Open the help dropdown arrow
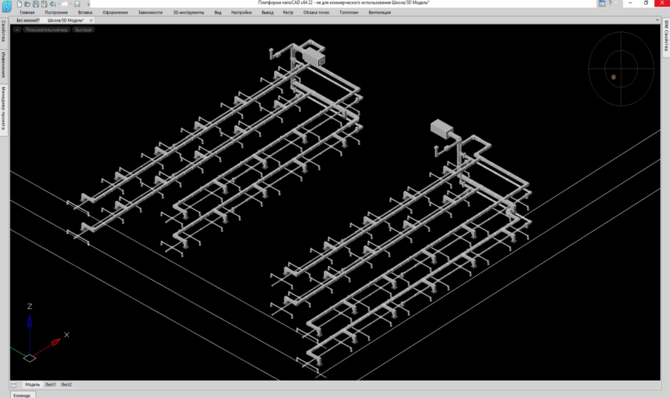Viewport: 670px width, 398px height. click(x=616, y=3)
